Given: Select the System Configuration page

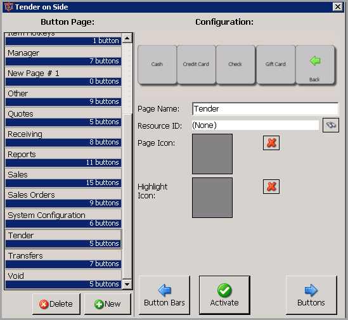Looking at the screenshot, I should click(x=63, y=218).
